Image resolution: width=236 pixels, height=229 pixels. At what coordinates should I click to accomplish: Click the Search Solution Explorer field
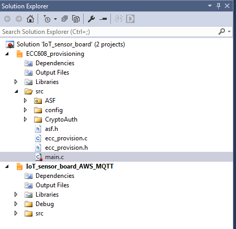(x=109, y=32)
